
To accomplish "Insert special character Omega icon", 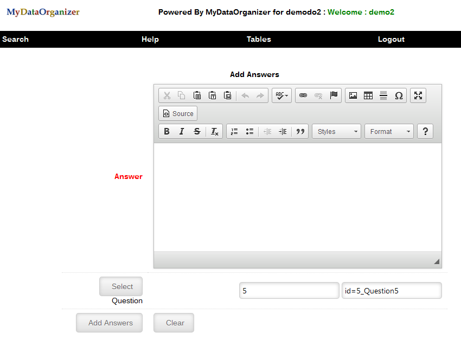I will (399, 95).
